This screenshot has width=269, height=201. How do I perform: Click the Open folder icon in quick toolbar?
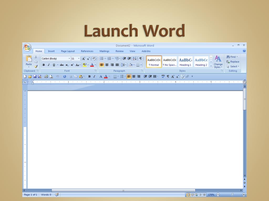click(30, 76)
